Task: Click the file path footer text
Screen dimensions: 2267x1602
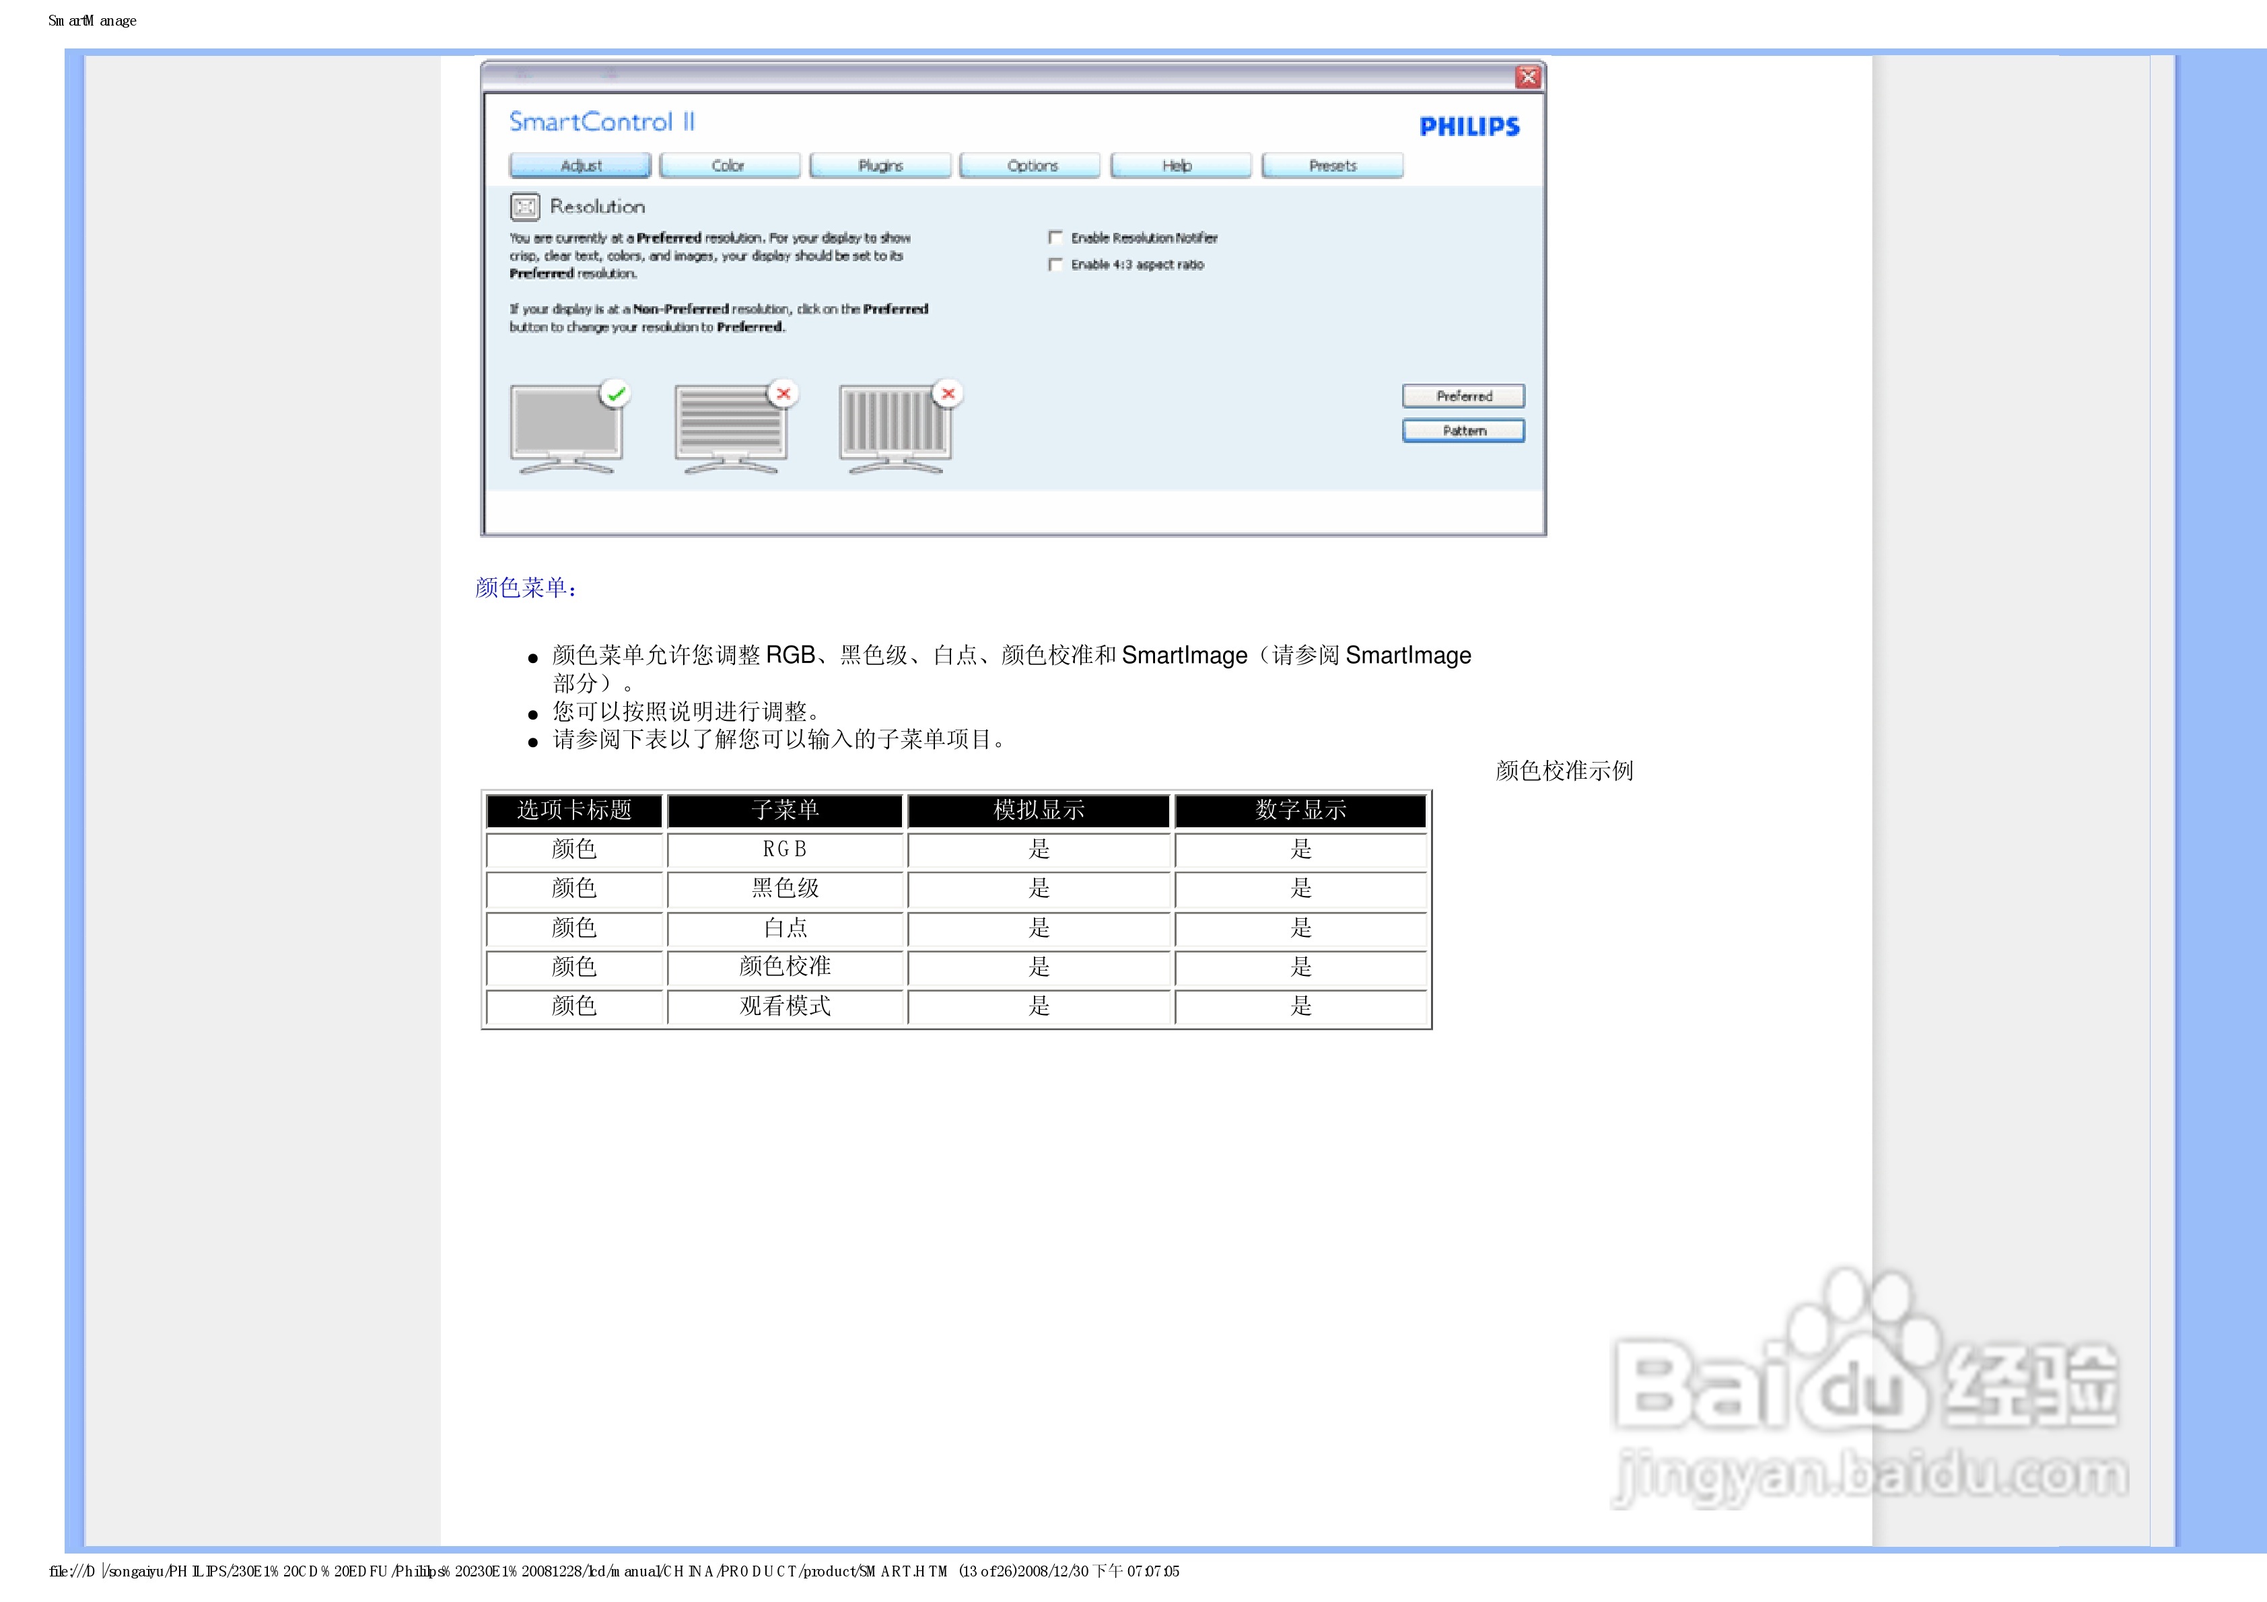Action: click(613, 1570)
